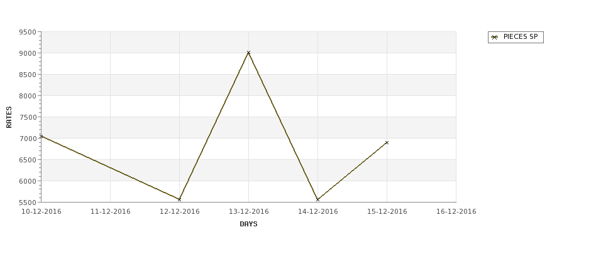Click the PIECES SP legend marker icon
The height and width of the screenshot is (269, 613).
coord(495,37)
